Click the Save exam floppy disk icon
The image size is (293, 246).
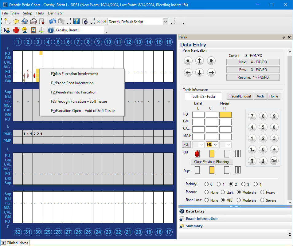(x=25, y=22)
